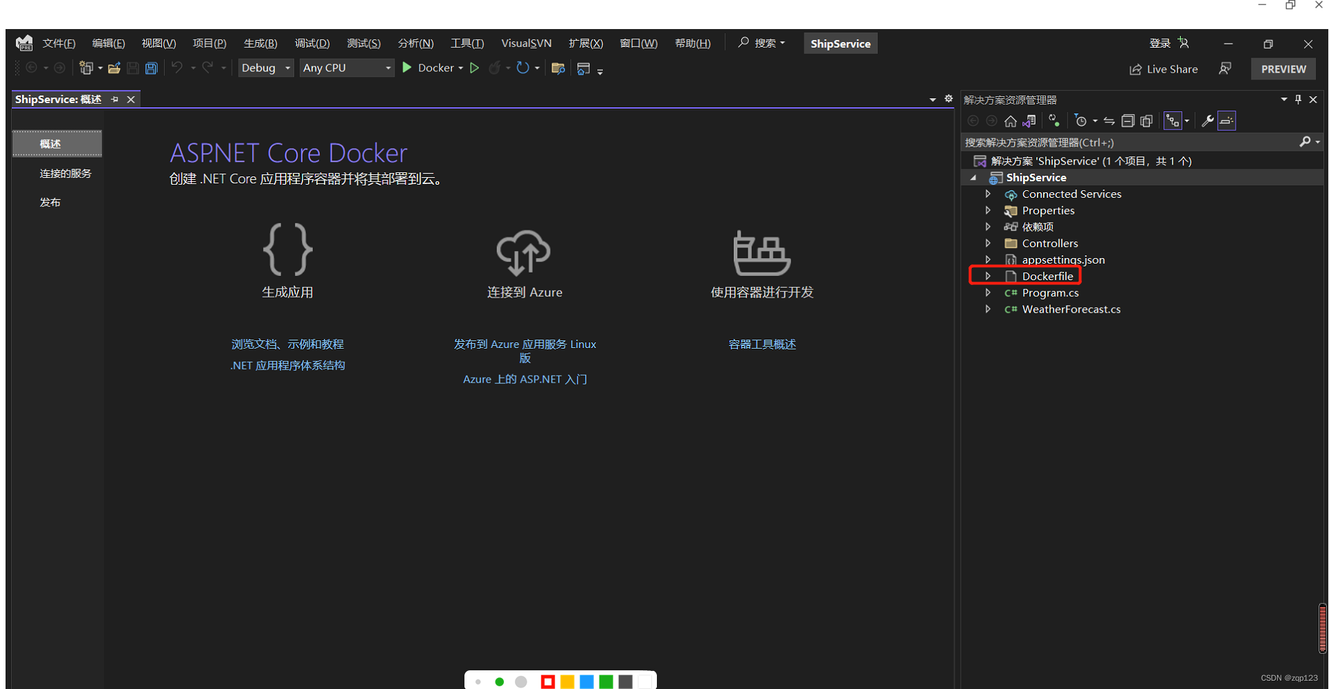Switch to the 发布 section on the left

50,202
